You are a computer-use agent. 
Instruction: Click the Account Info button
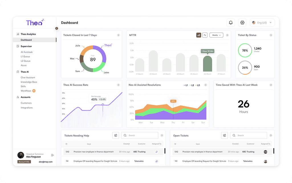coord(24,162)
